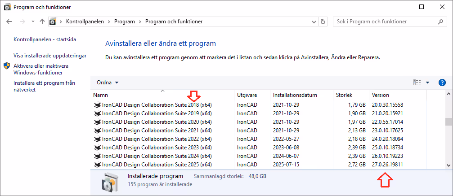Screen dimensions: 453x196
Task: Click the IronCAD icon of Suite 2018
Action: click(x=98, y=105)
